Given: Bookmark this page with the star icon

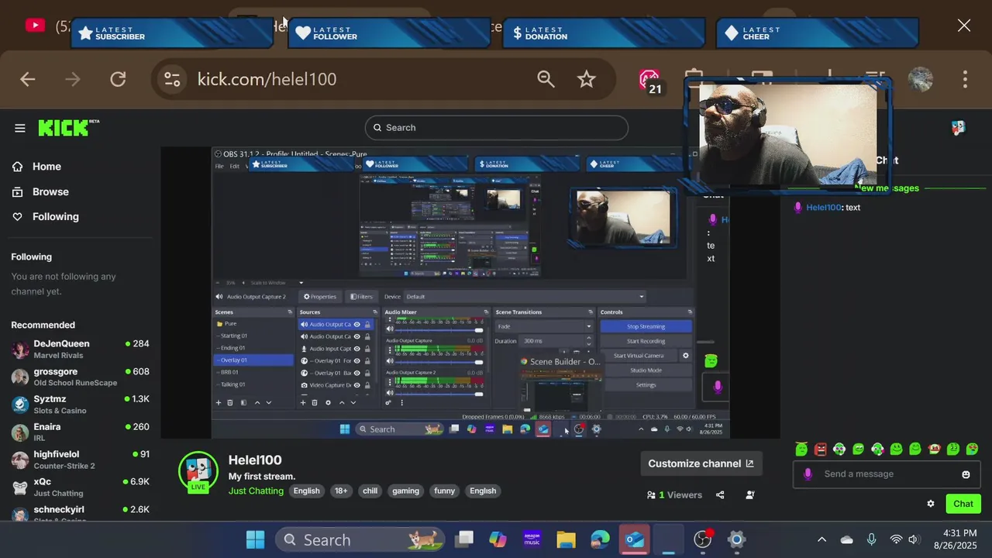Looking at the screenshot, I should [587, 79].
